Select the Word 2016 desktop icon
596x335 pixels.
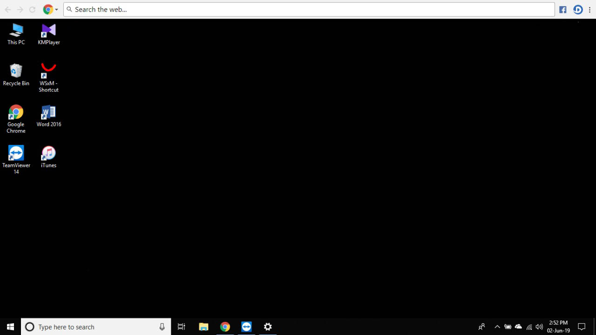pyautogui.click(x=48, y=116)
